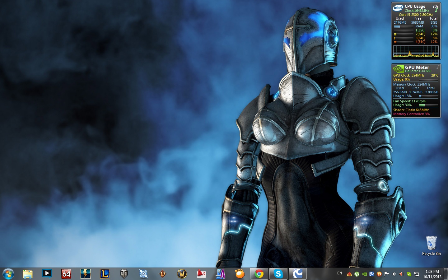The image size is (448, 280).
Task: Click the 'Core i5-2300 2.80GHz' label
Action: [x=416, y=15]
